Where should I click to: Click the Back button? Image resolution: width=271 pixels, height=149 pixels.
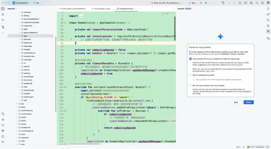point(236,102)
